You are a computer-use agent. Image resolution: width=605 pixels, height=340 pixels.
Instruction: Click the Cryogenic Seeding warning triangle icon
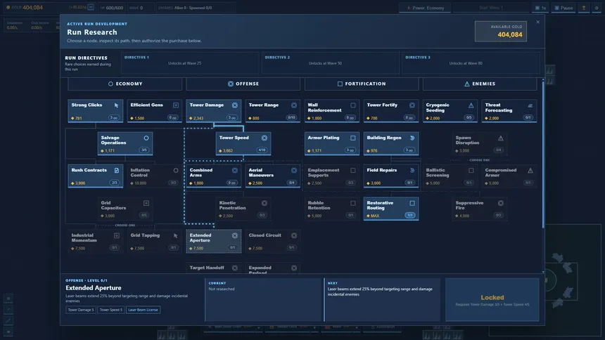471,105
